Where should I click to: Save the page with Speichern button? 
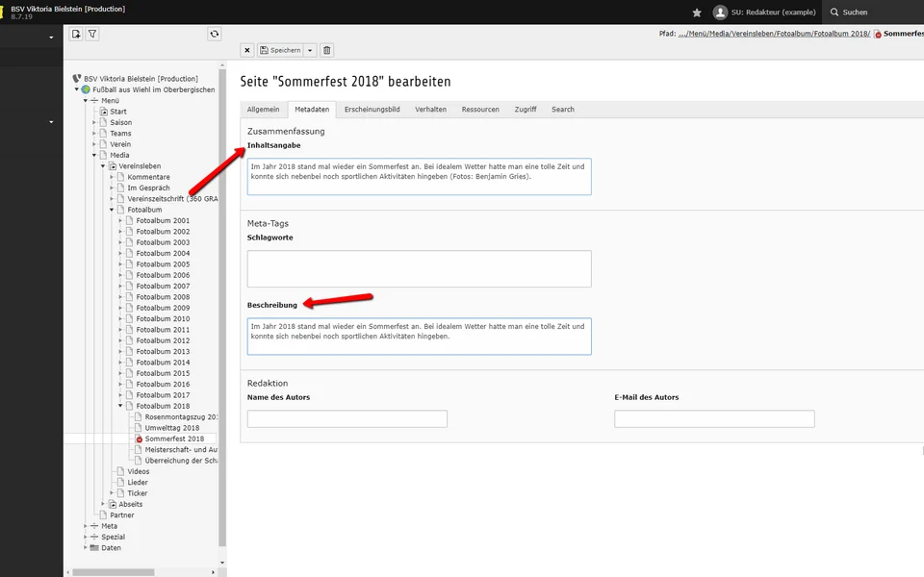(x=280, y=50)
